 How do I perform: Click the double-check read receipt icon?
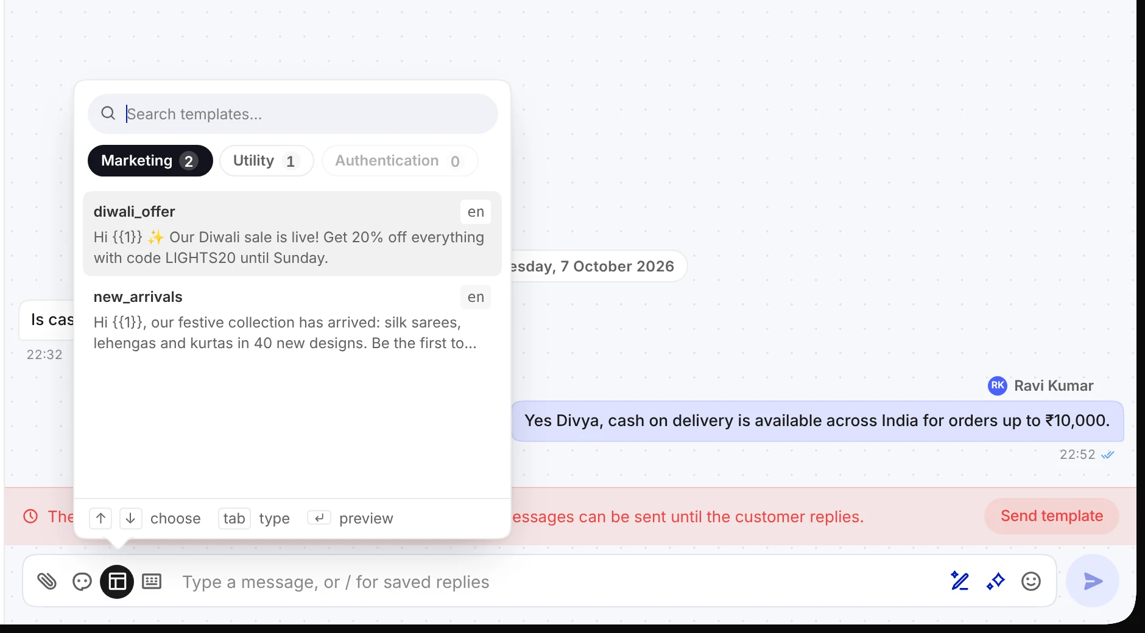tap(1108, 455)
